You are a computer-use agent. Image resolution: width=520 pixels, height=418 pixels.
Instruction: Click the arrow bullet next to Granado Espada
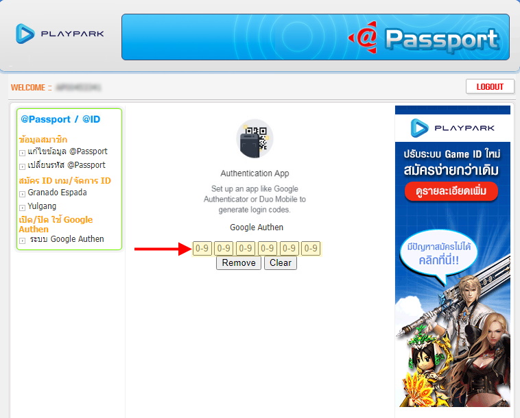click(22, 194)
